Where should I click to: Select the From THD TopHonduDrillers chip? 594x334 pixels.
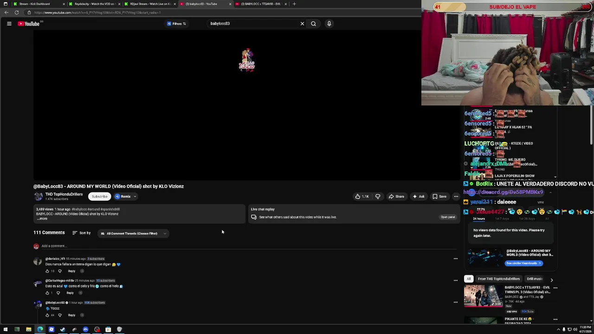click(499, 279)
